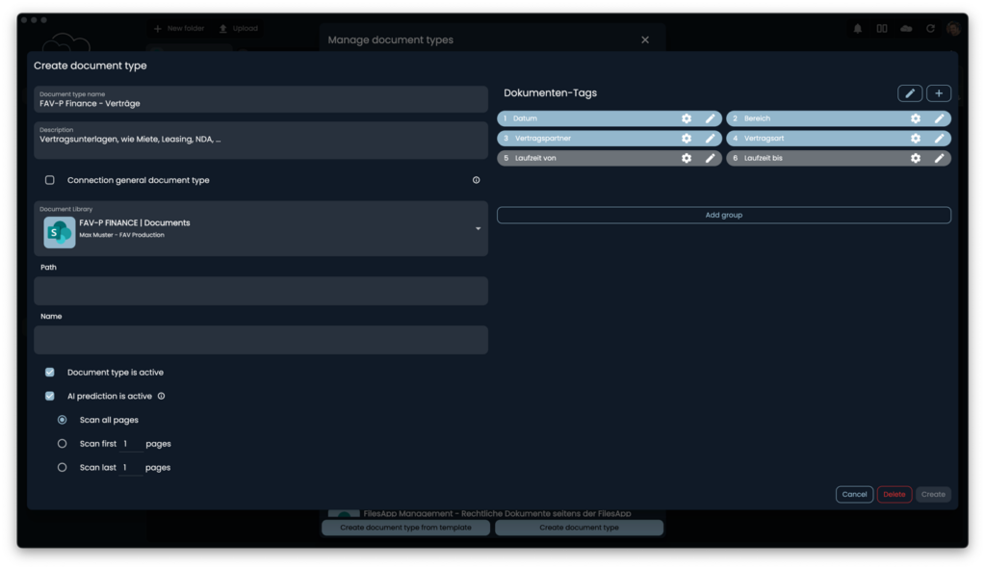Edit the Vertragspartner tag with pencil
The width and height of the screenshot is (986, 569).
coord(710,139)
